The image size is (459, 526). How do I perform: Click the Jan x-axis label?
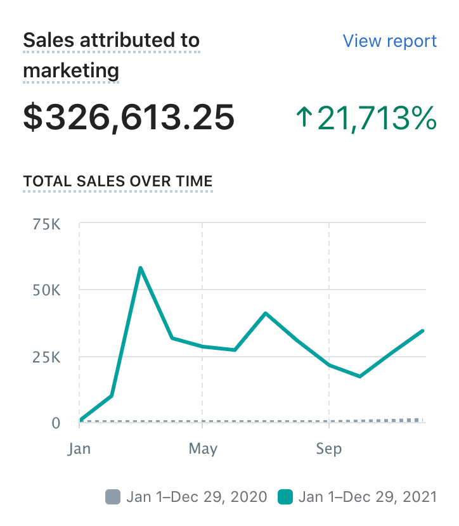(79, 449)
